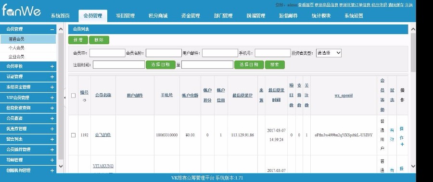Click the 会员名称 search input field
This screenshot has width=433, height=182.
pos(164,53)
